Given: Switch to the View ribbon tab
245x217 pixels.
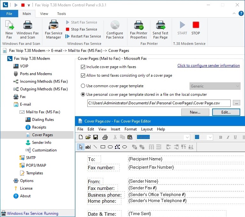Looking at the screenshot, I should (x=44, y=14).
